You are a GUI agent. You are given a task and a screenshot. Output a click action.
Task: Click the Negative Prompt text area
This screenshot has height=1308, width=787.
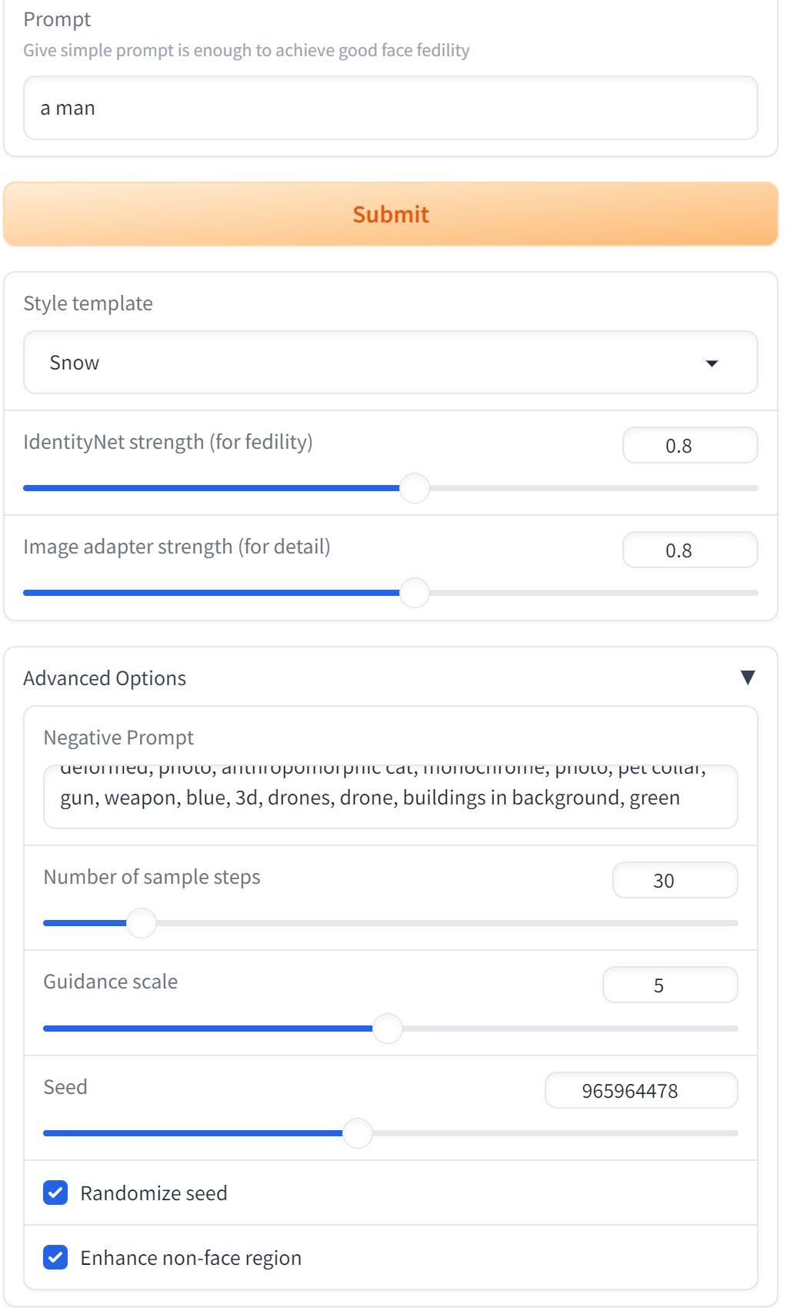391,797
